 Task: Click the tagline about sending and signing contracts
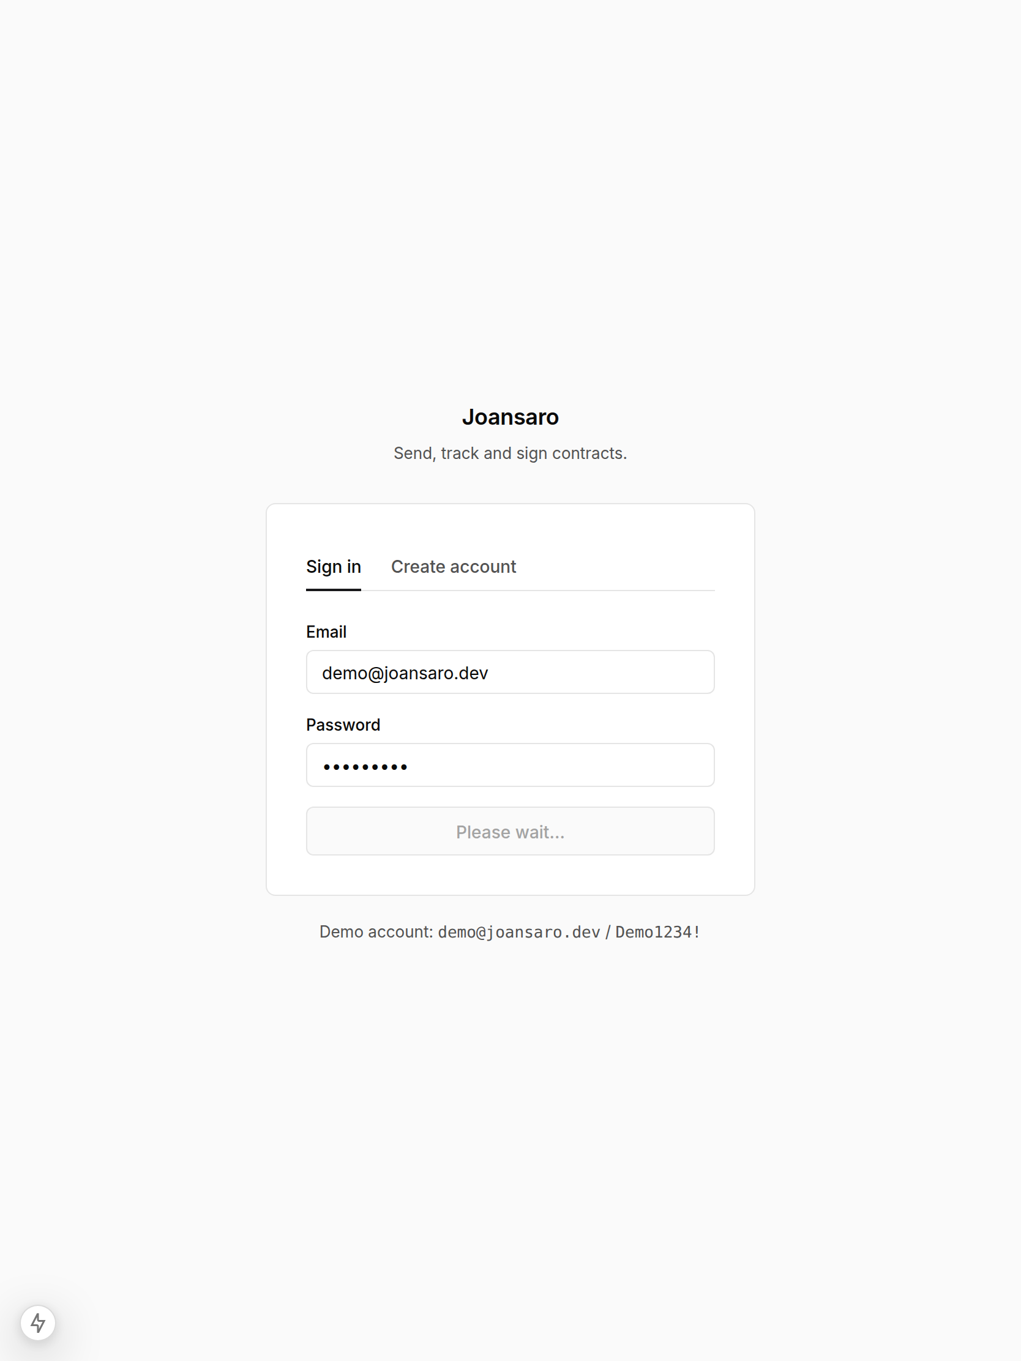[x=510, y=453]
